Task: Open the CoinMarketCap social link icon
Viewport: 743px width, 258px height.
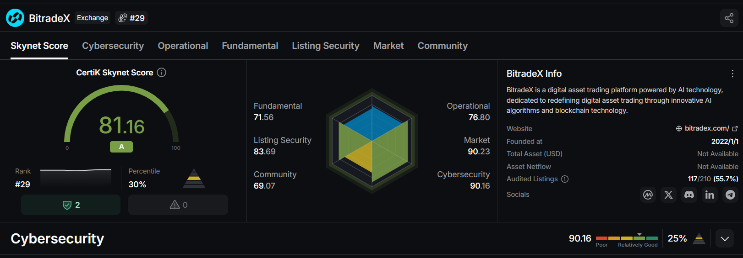Action: [x=648, y=195]
